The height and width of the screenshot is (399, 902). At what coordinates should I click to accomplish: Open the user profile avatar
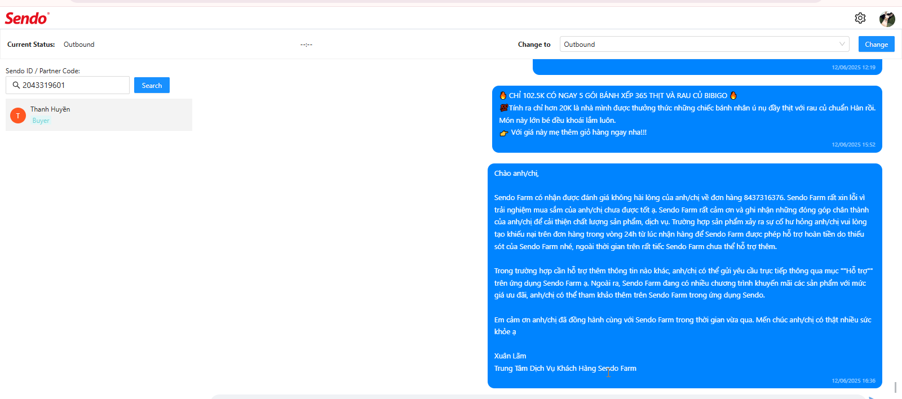pyautogui.click(x=887, y=19)
